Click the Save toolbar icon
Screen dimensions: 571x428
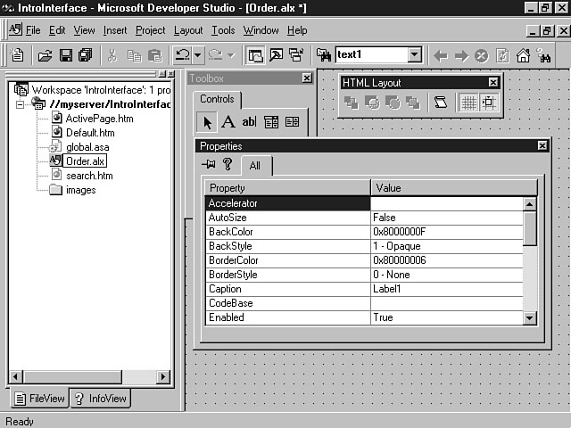coord(65,55)
